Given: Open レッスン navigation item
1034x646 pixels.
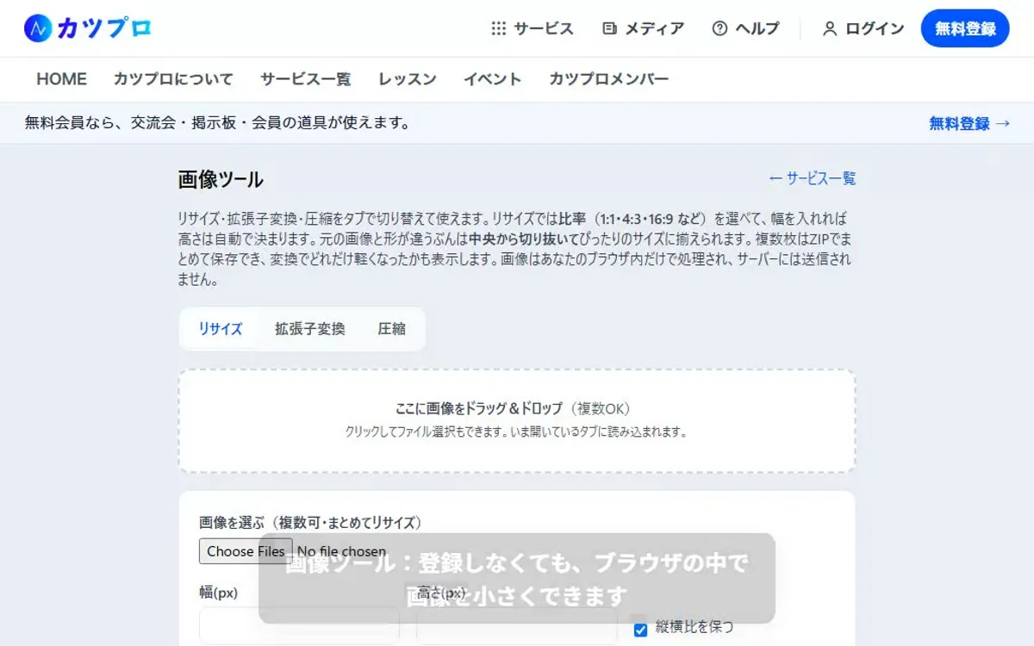Looking at the screenshot, I should pyautogui.click(x=408, y=79).
